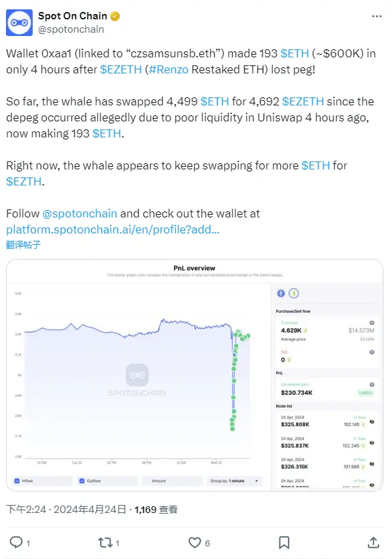Open the Sell info tooltip icon

(371, 352)
